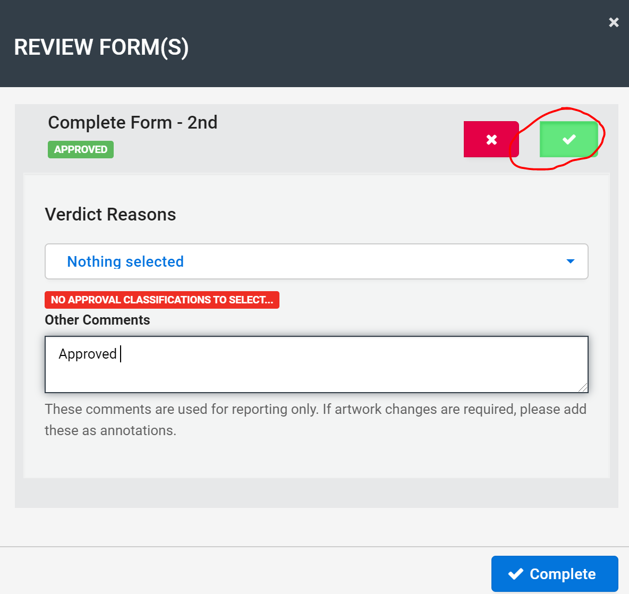The width and height of the screenshot is (629, 594).
Task: Dismiss the Review Form(s) dialog via the X
Action: point(614,22)
